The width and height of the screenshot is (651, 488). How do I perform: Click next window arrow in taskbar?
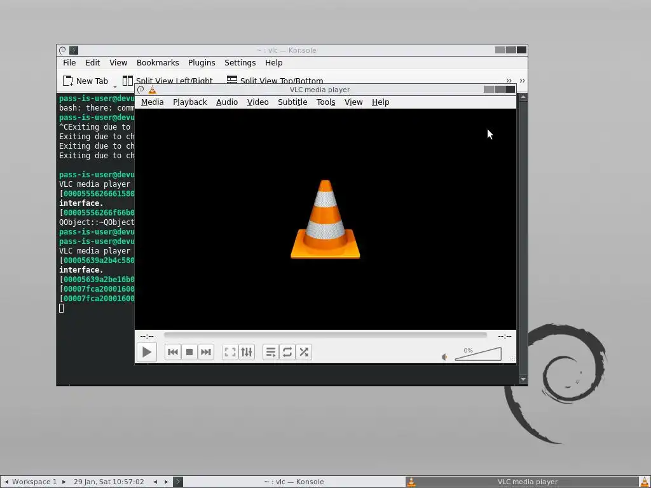pos(167,482)
